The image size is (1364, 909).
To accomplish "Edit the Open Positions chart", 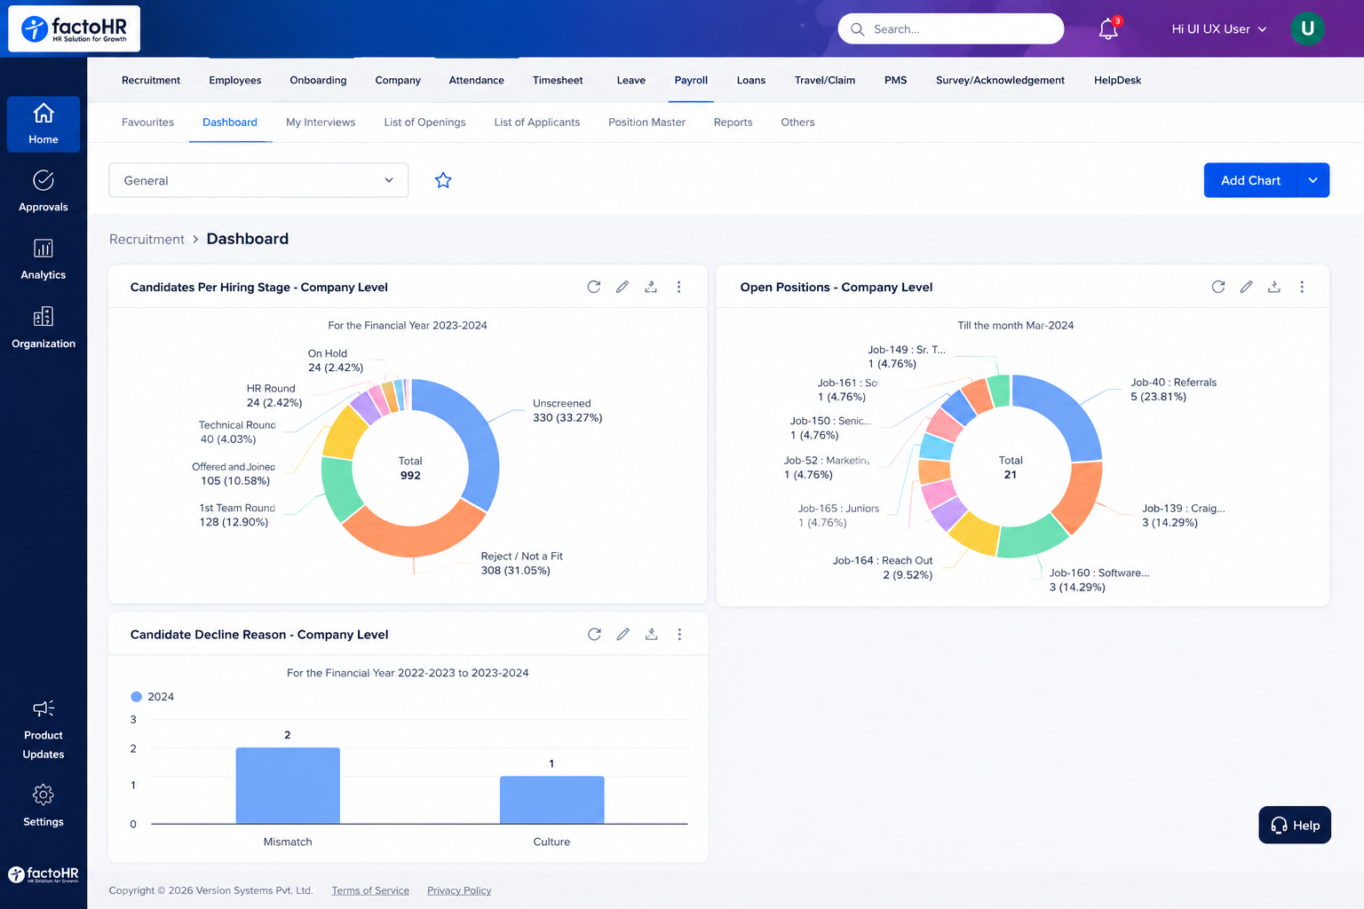I will pos(1247,287).
